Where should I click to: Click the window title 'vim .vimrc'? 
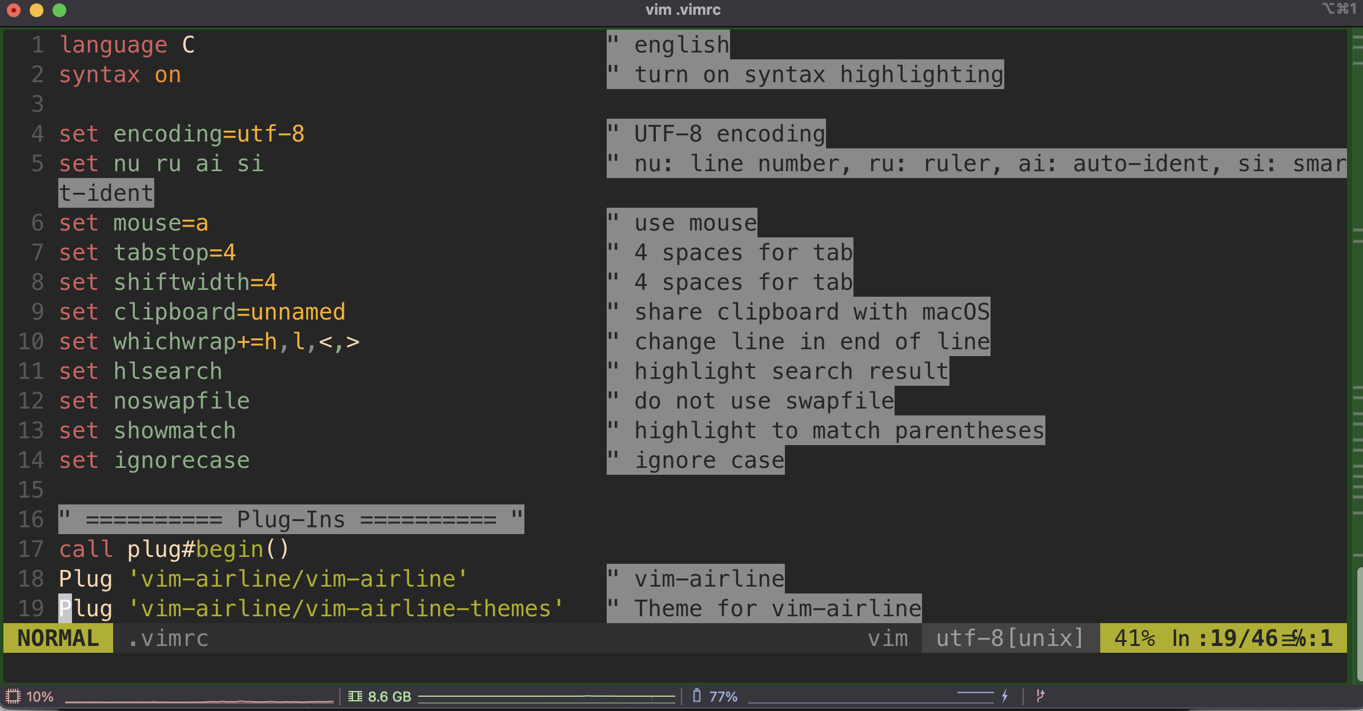(x=683, y=10)
